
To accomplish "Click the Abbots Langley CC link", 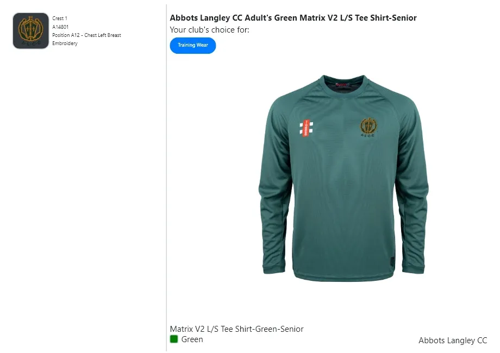I will [453, 341].
